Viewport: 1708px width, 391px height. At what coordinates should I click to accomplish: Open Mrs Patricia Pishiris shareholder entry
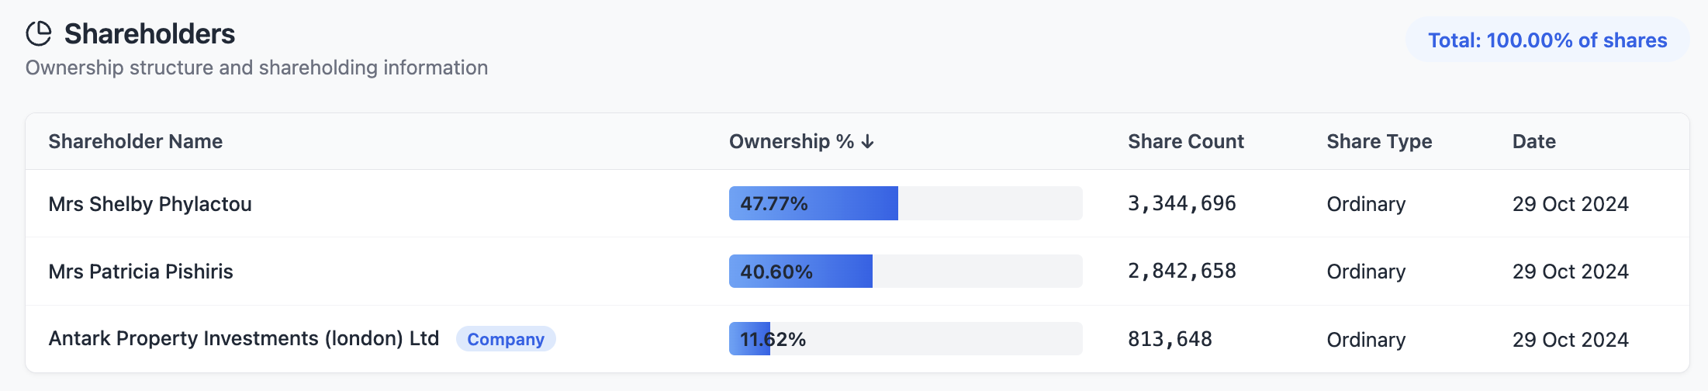[x=140, y=272]
